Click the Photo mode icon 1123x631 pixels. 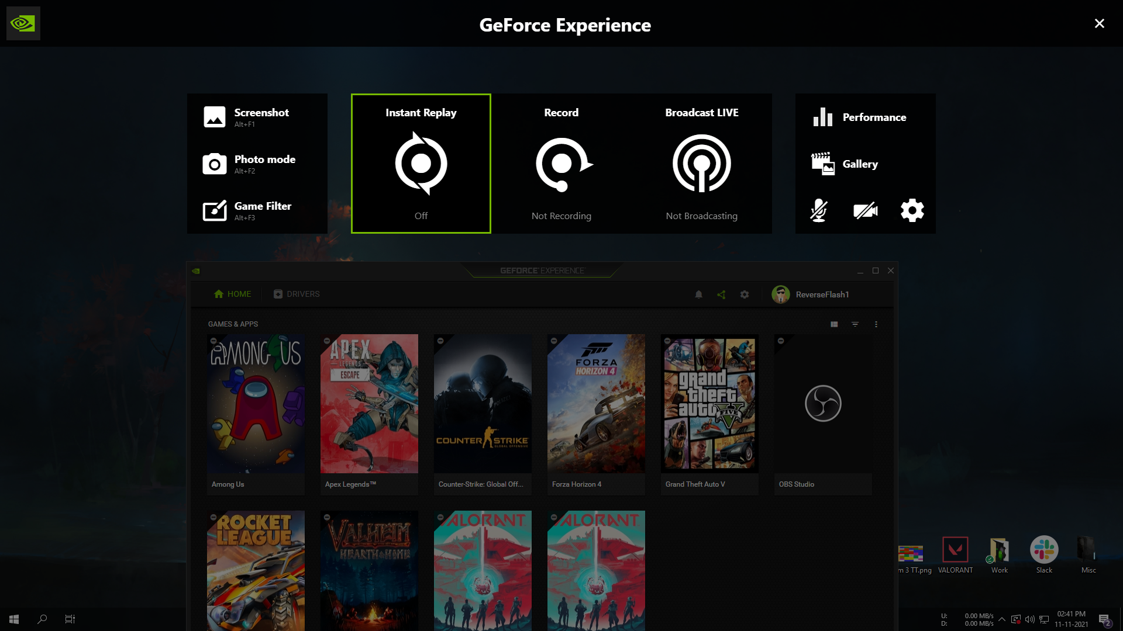tap(215, 164)
